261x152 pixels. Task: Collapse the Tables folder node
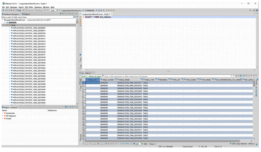click(7, 25)
